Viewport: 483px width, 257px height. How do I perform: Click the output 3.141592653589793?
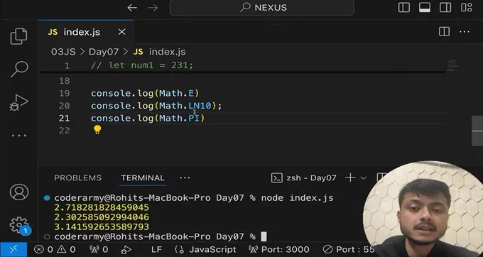[102, 227]
